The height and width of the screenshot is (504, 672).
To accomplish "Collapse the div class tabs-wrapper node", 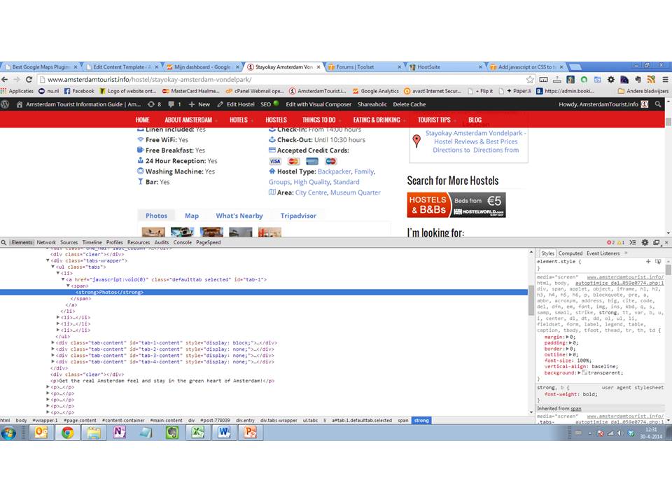I will tap(48, 260).
